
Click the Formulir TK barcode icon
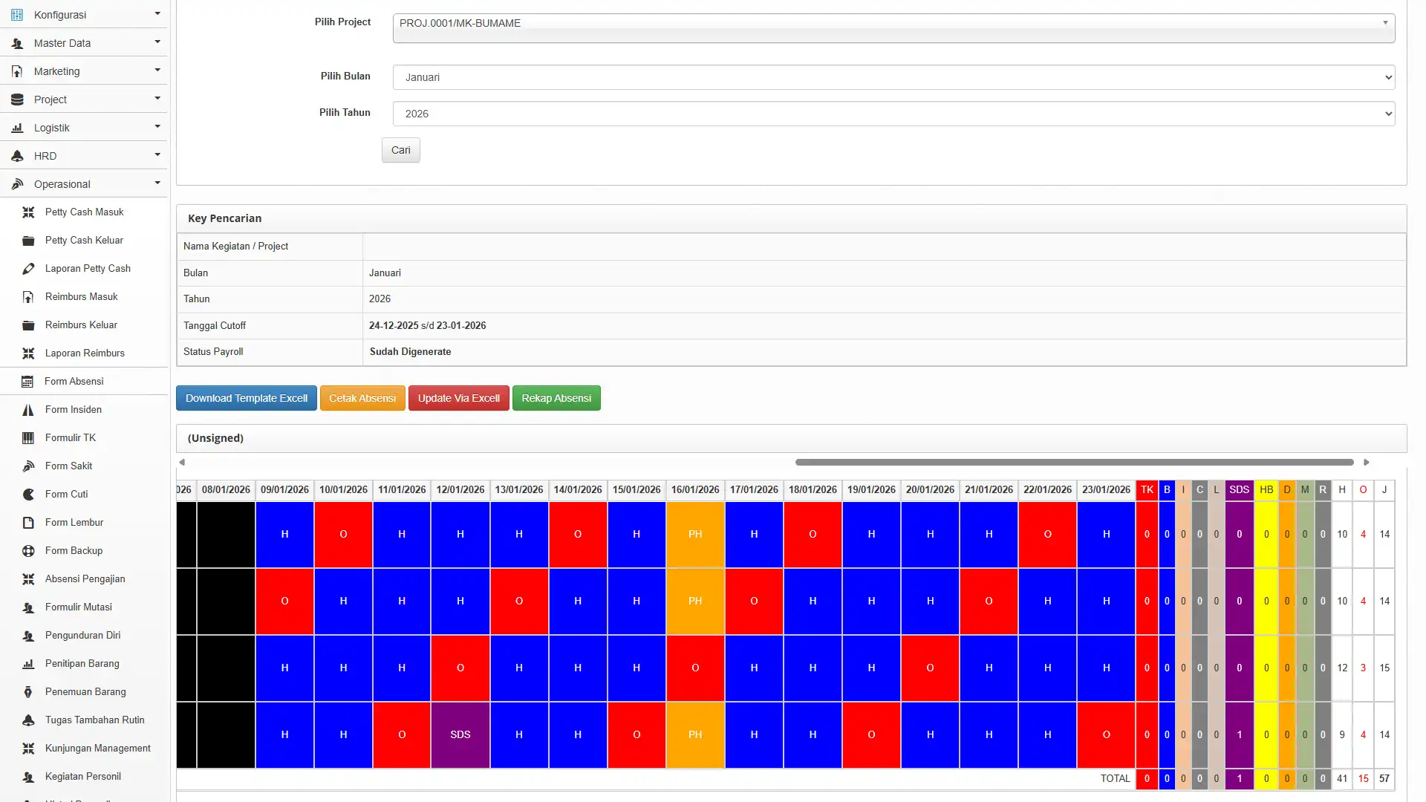click(28, 438)
